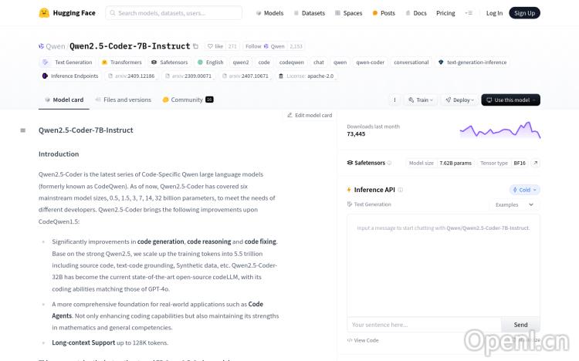Viewport: 579px width, 361px height.
Task: Click the downloads last month chart
Action: point(499,130)
